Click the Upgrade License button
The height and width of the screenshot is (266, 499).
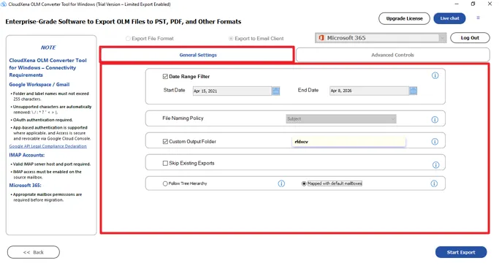(x=404, y=18)
